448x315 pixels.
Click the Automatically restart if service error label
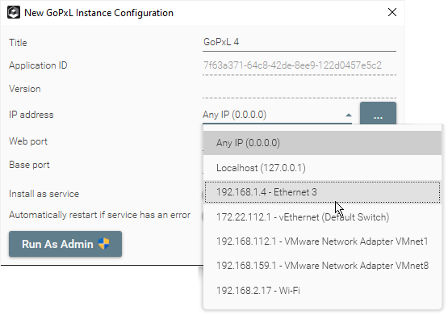click(x=100, y=215)
